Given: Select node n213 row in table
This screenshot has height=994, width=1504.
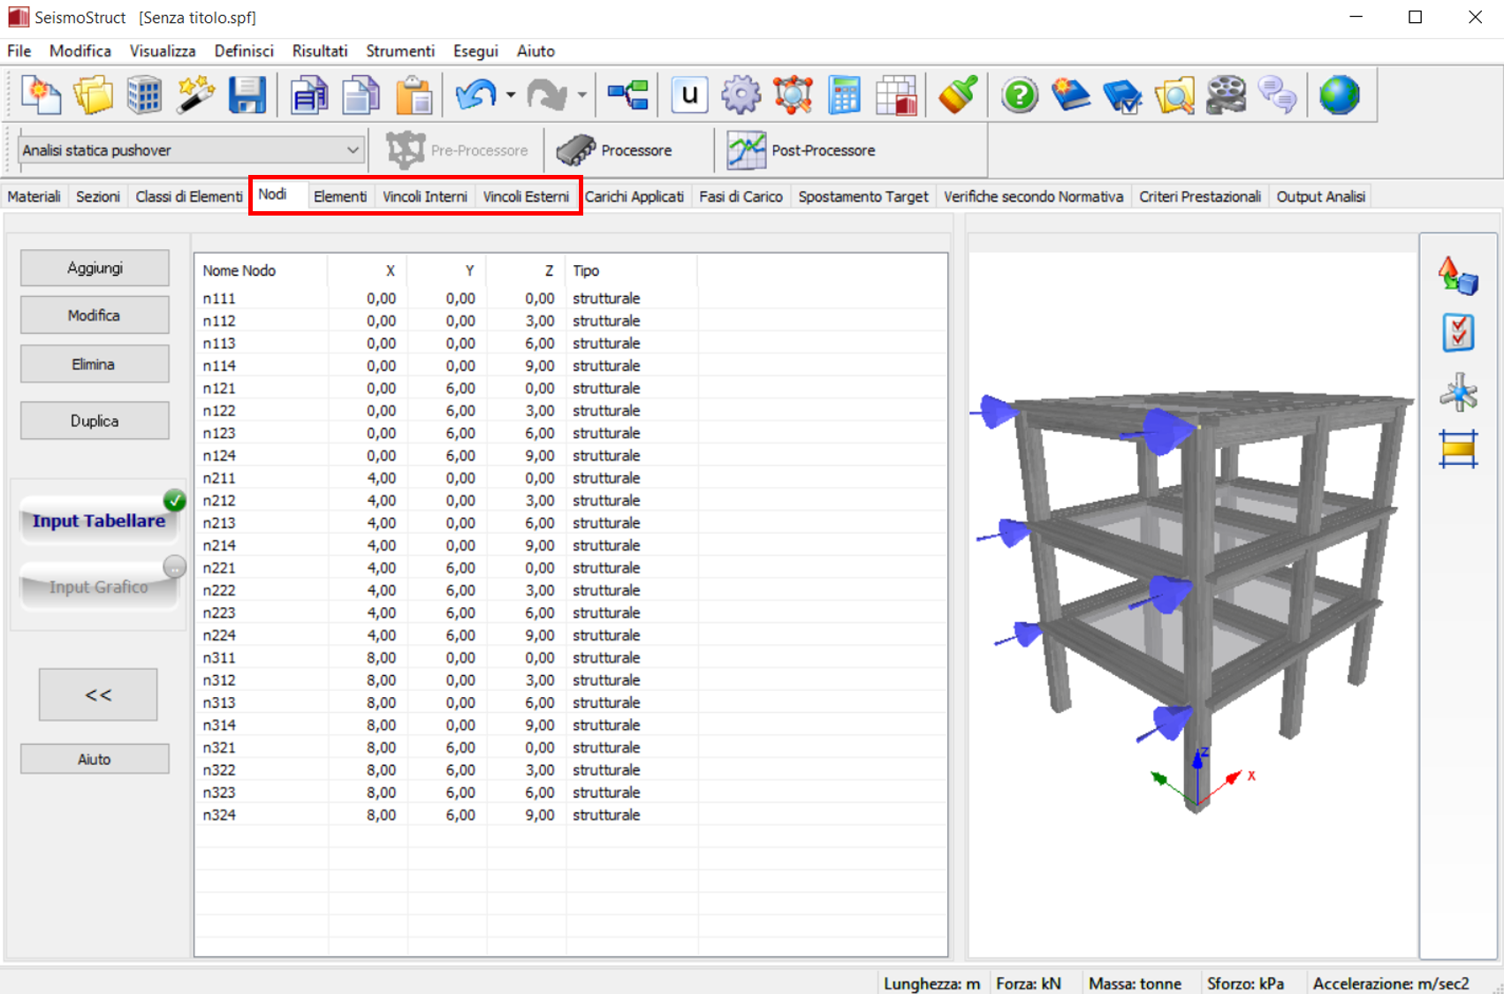Looking at the screenshot, I should click(x=219, y=523).
